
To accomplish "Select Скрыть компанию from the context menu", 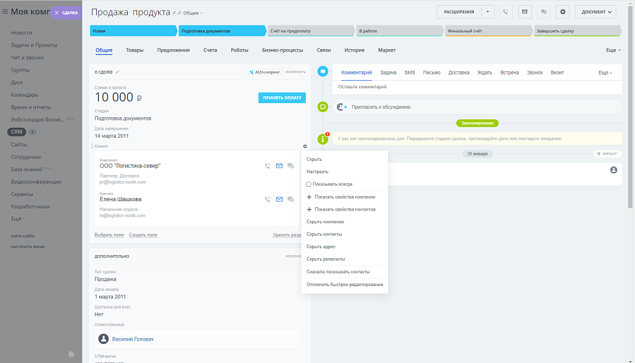I will tap(325, 222).
